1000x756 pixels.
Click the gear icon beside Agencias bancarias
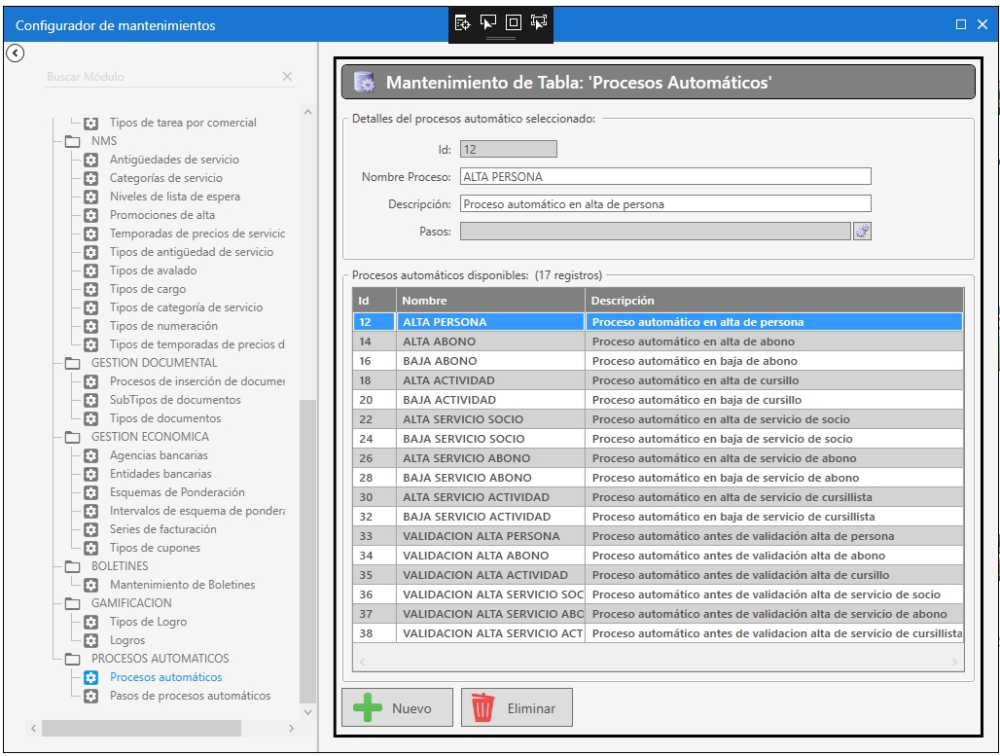tap(91, 455)
